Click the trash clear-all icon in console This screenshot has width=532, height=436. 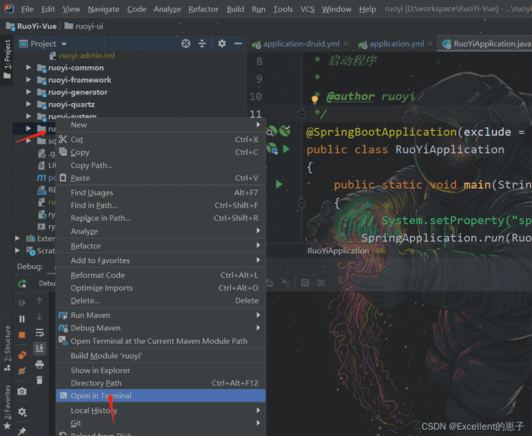point(40,380)
